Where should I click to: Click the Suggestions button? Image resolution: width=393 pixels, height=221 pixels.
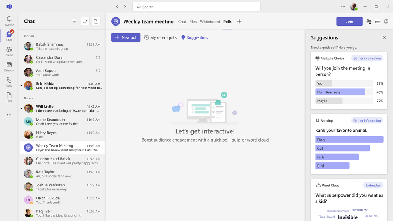tap(195, 38)
